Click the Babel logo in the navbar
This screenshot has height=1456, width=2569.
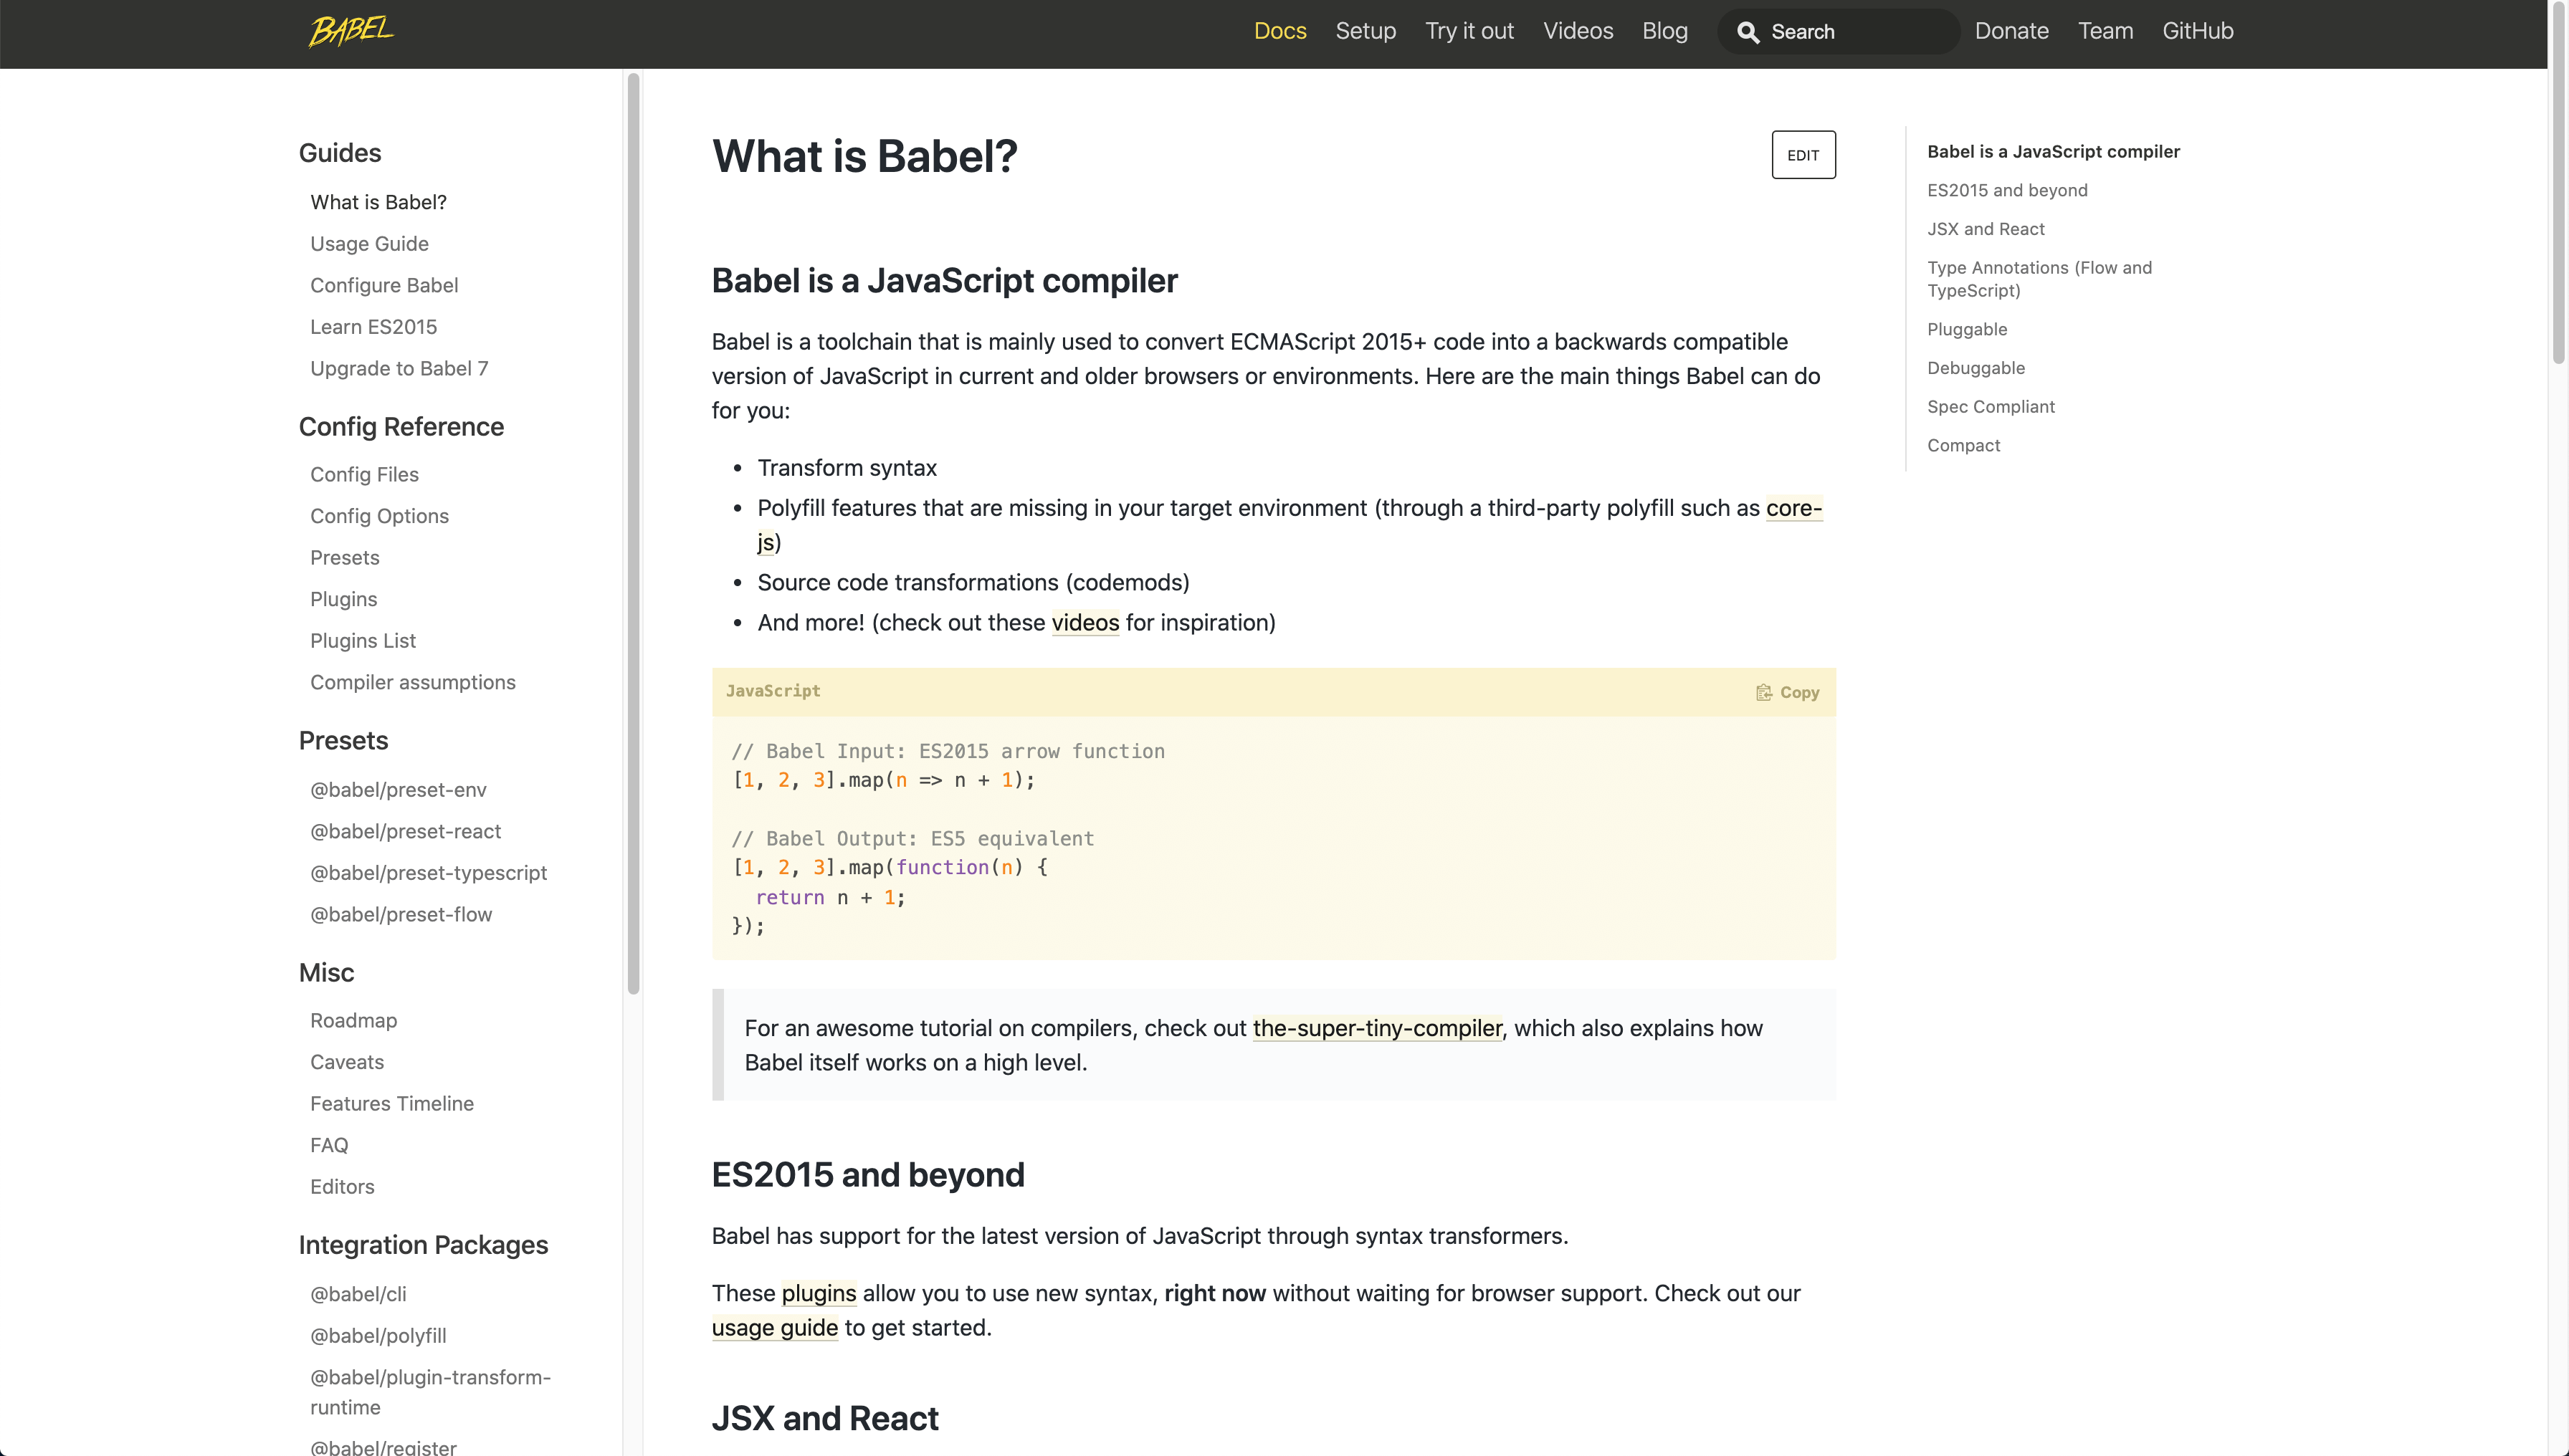pyautogui.click(x=350, y=31)
